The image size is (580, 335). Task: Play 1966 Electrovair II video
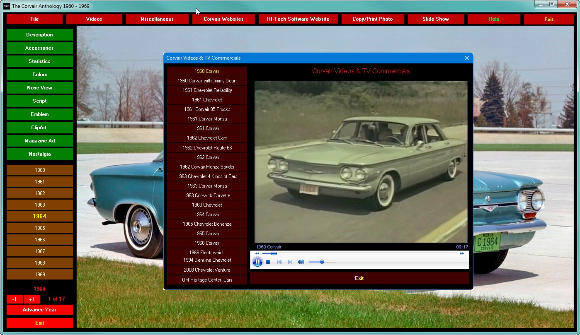coord(207,253)
